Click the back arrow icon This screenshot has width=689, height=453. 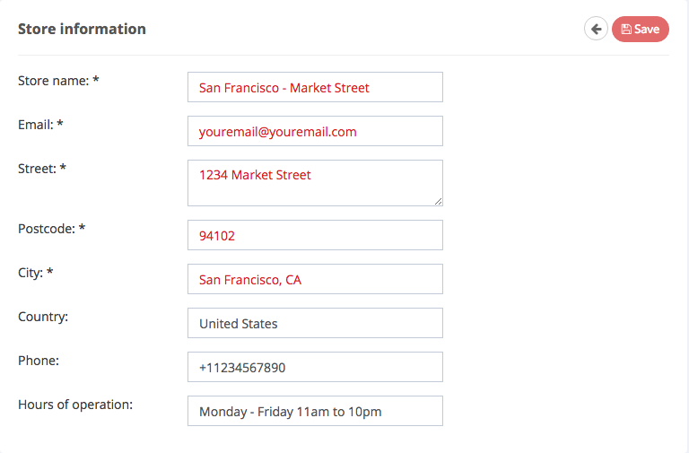pyautogui.click(x=596, y=29)
